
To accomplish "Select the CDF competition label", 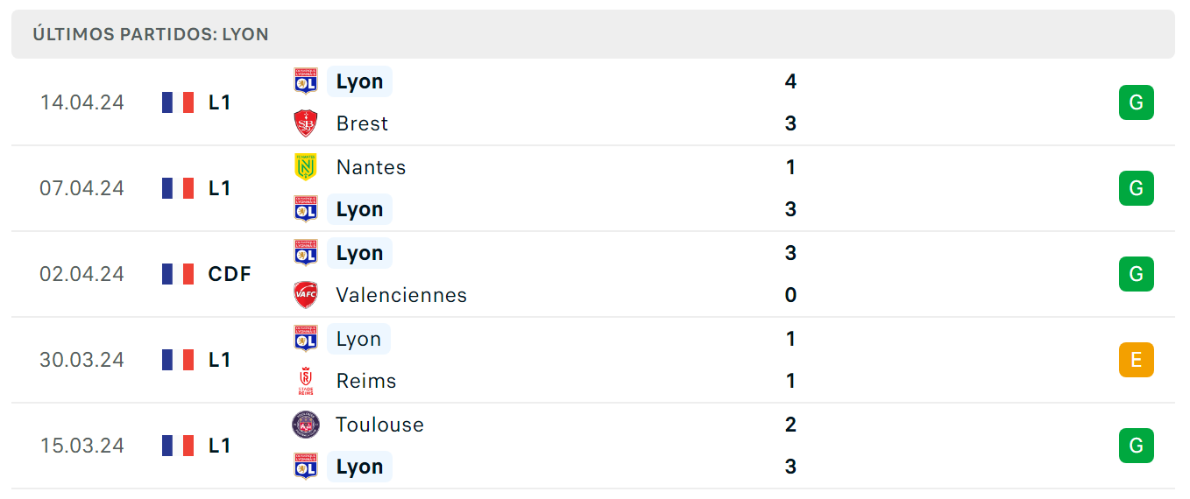I will 230,274.
